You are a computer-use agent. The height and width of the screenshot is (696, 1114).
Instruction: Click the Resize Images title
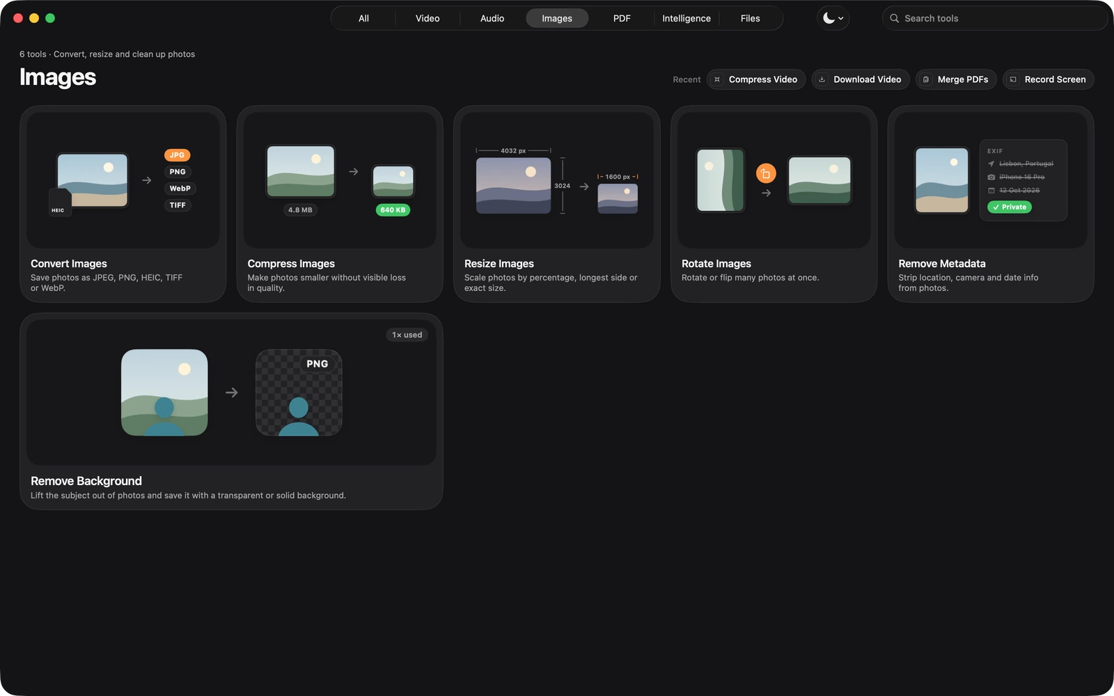coord(499,264)
